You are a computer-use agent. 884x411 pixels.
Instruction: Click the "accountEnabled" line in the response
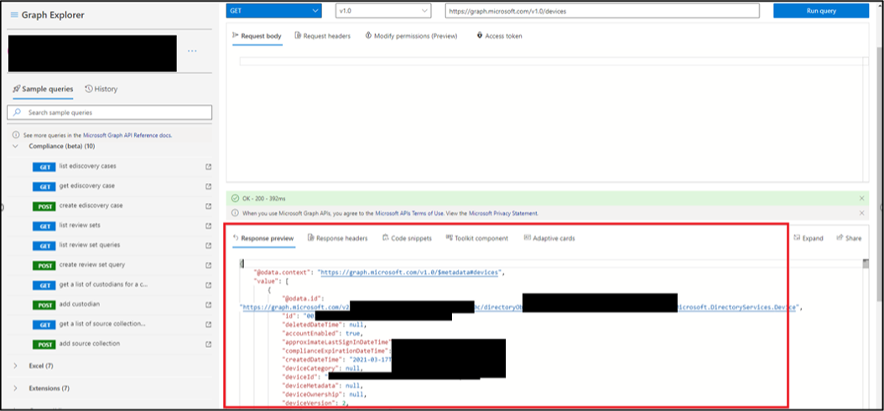pyautogui.click(x=325, y=334)
